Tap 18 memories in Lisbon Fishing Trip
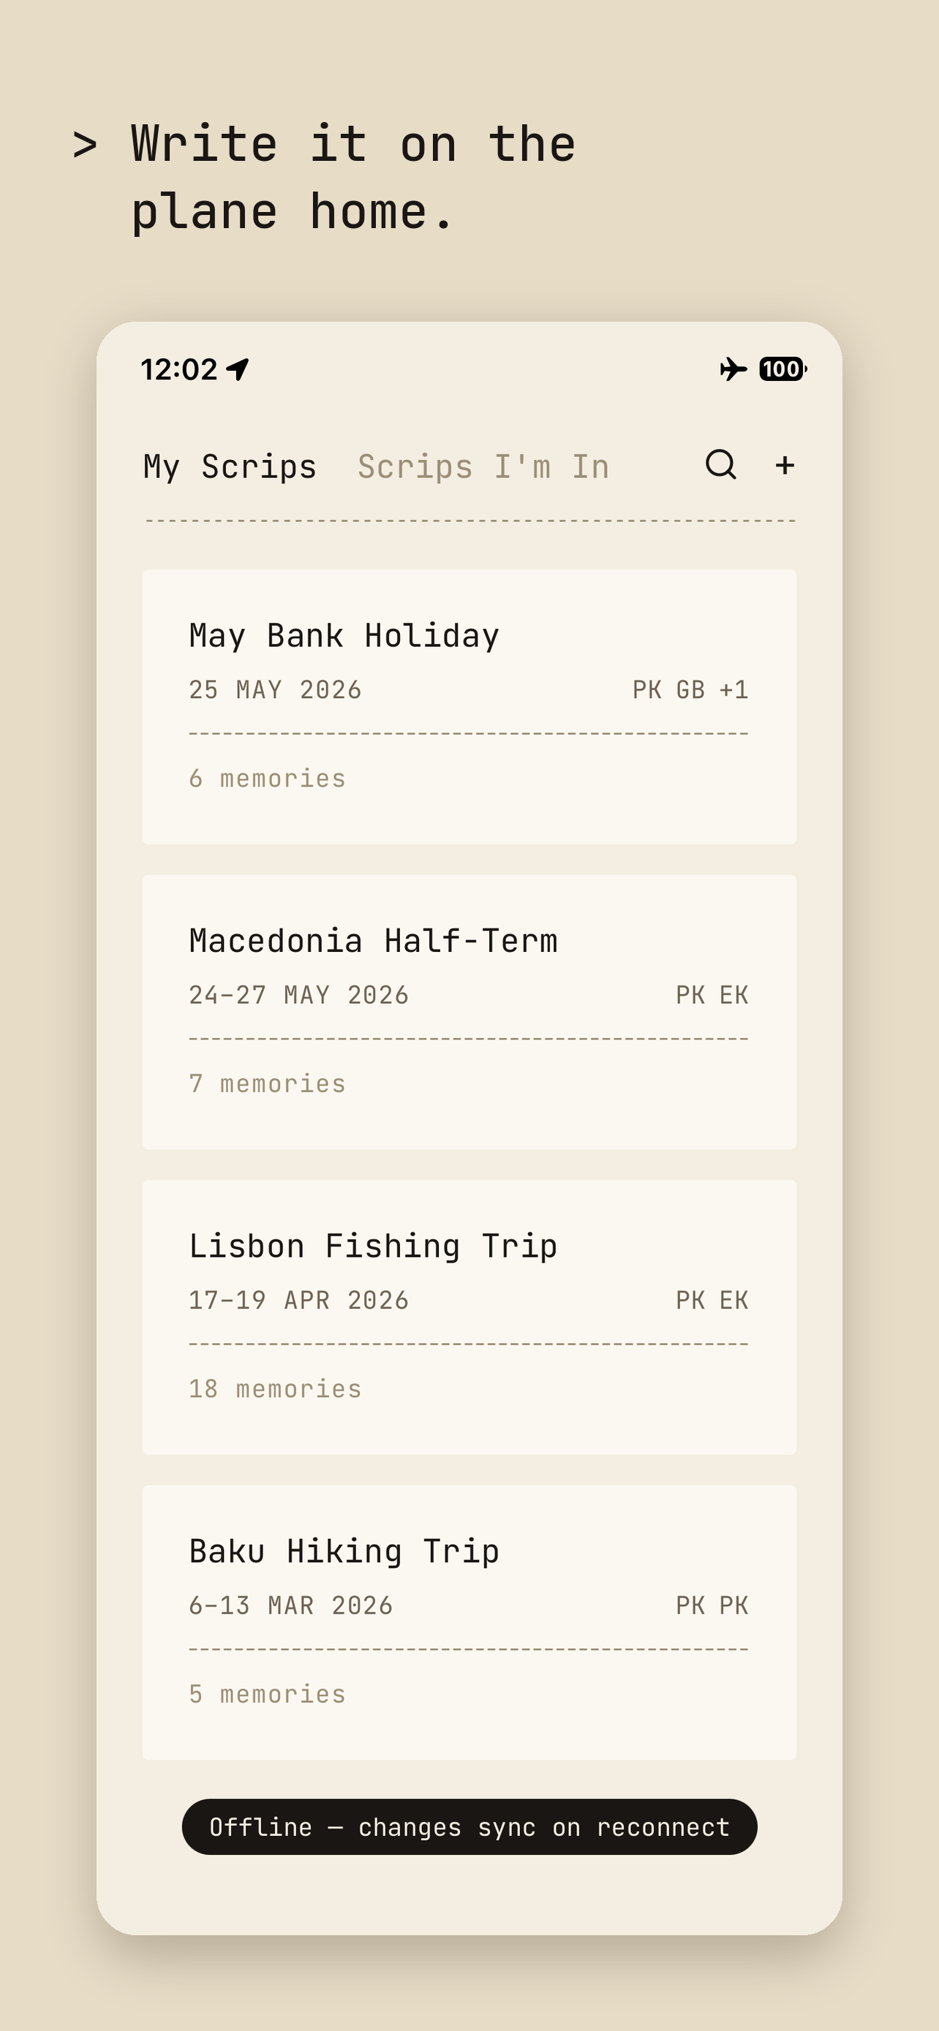 pos(275,1388)
